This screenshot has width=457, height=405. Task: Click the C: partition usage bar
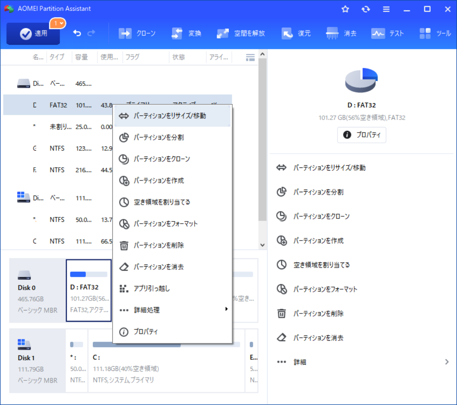pos(166,345)
